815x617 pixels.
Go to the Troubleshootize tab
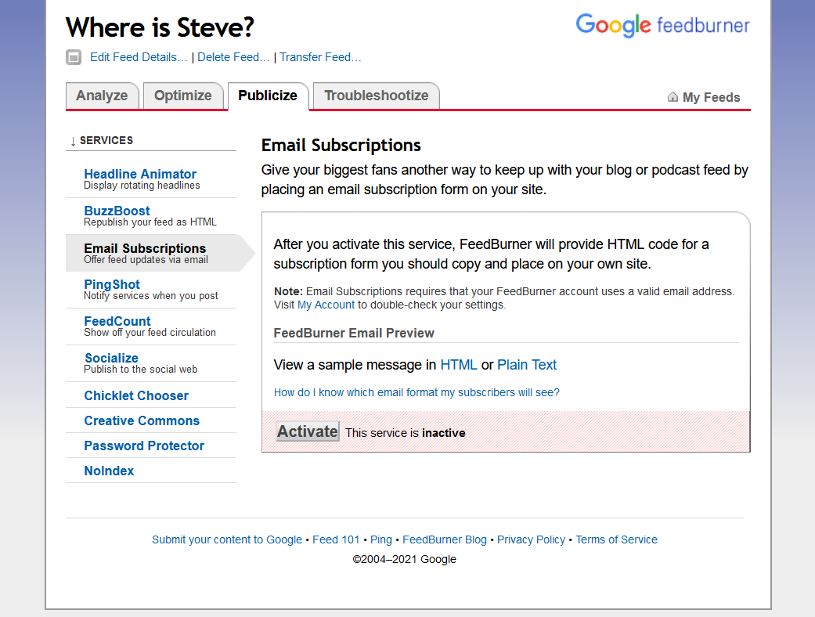tap(376, 96)
